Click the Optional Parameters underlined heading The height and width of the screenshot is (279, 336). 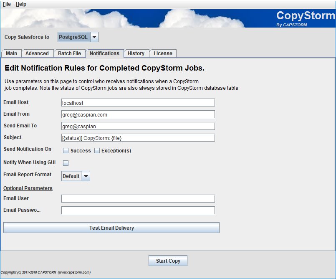tap(28, 188)
